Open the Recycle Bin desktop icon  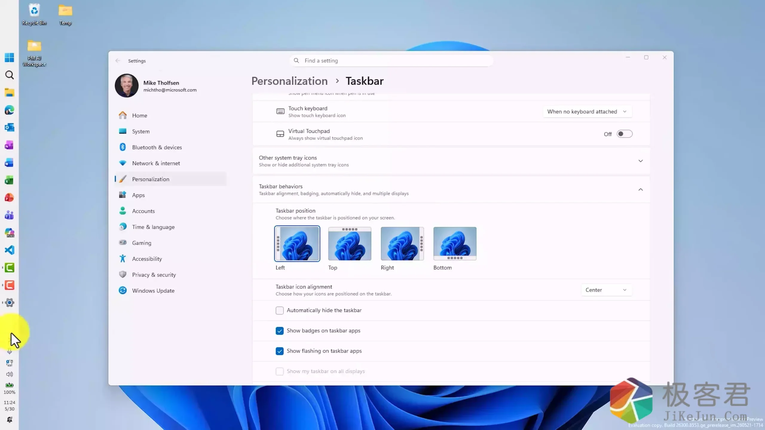pos(34,14)
